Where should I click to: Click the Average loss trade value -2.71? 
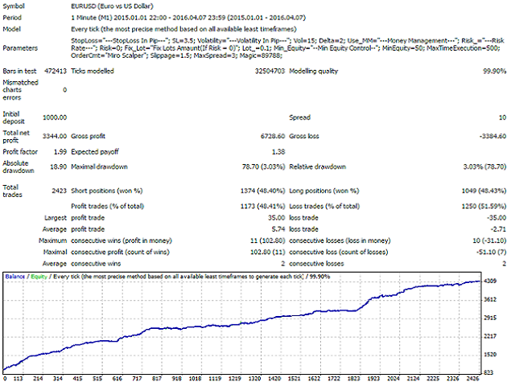pos(499,229)
